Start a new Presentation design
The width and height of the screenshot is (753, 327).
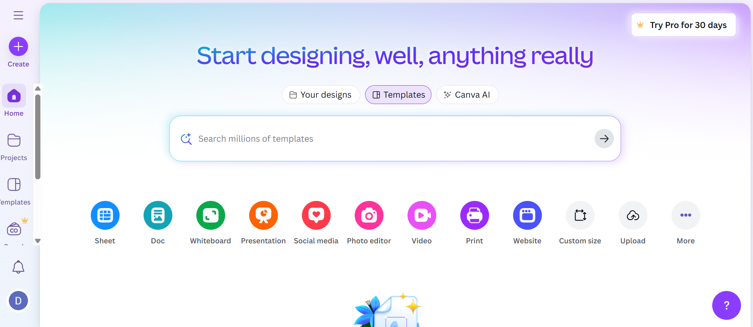[263, 215]
